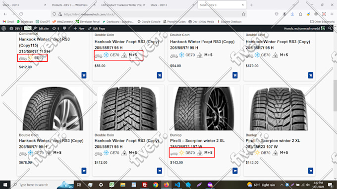Image resolution: width=337 pixels, height=189 pixels.
Task: Open the $143.00 Pirelli tire image with alloy wheel
Action: (204, 108)
